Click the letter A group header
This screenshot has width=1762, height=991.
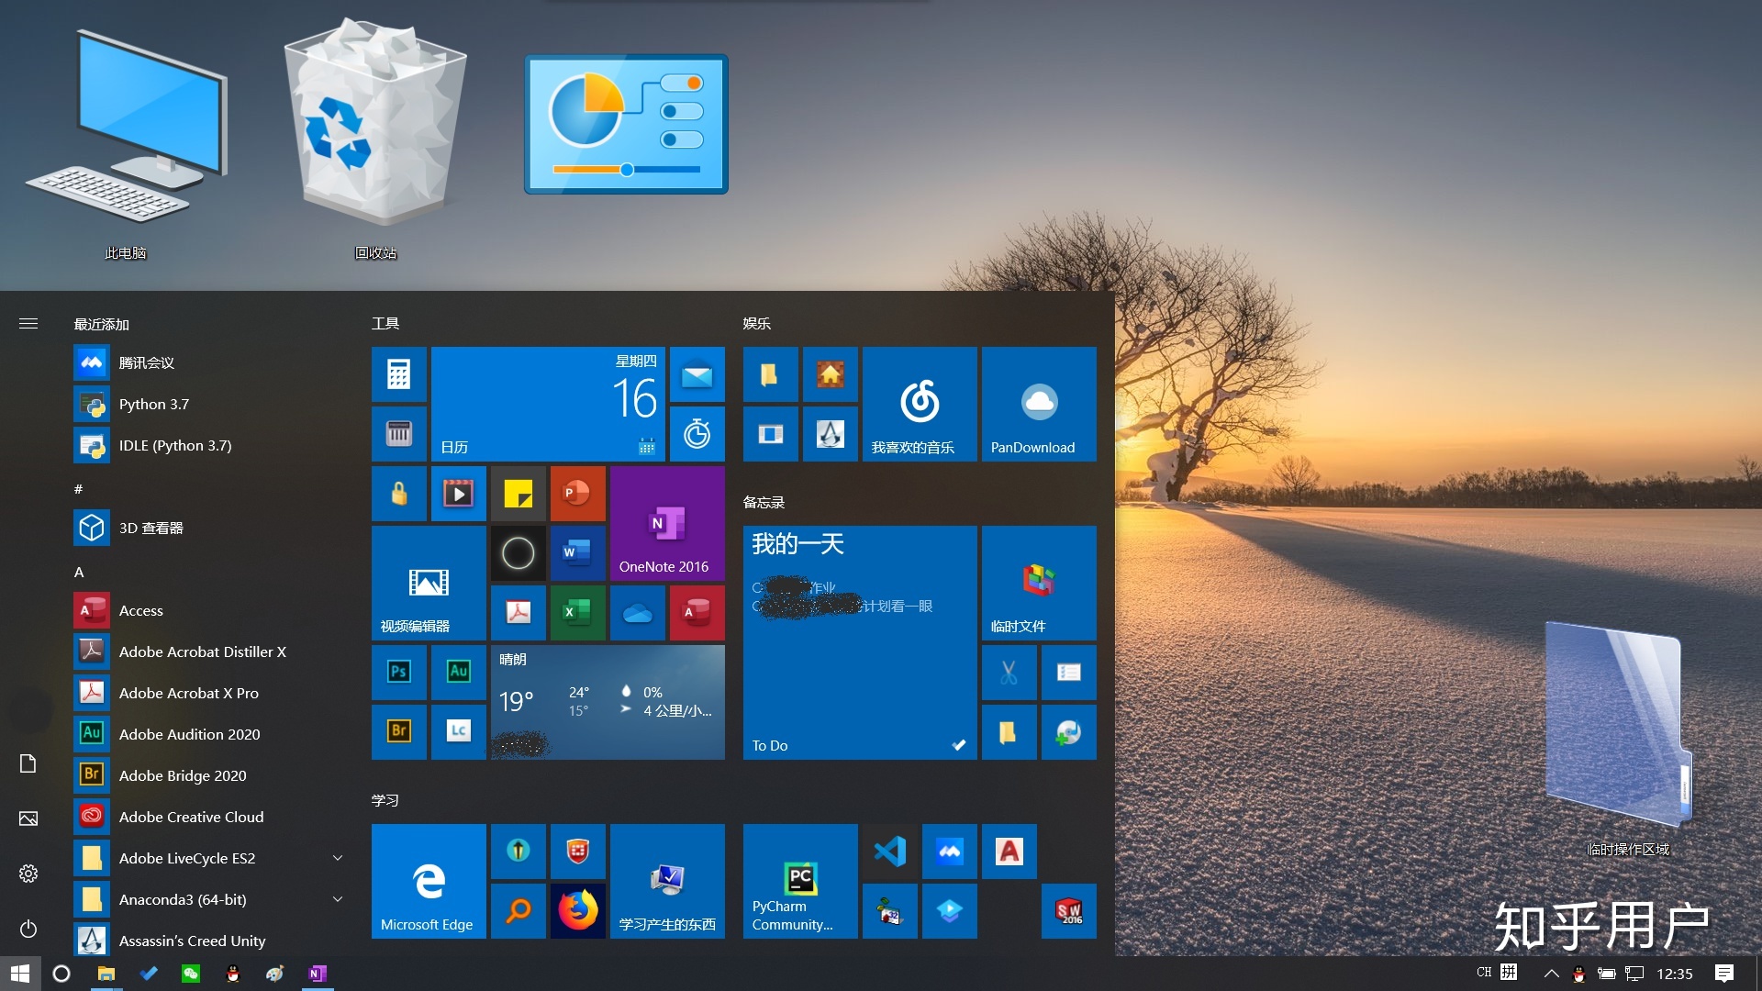point(79,572)
